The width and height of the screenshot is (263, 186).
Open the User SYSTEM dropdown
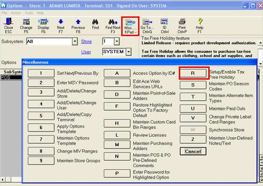(129, 52)
